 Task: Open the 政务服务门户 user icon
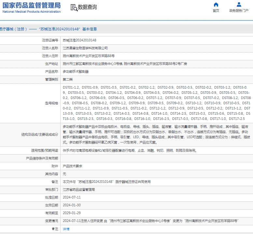239,5
